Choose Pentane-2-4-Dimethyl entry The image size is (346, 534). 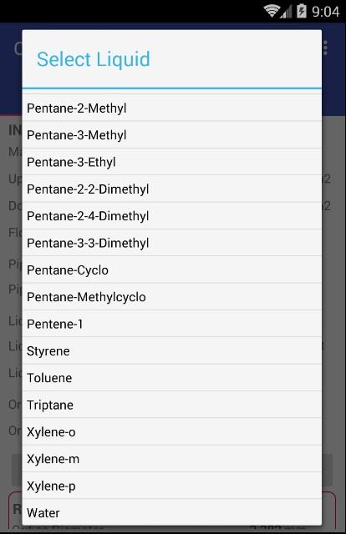pos(172,215)
